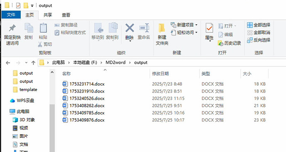
Task: Expand the chevron after MD2word in the path
Action: pyautogui.click(x=130, y=63)
